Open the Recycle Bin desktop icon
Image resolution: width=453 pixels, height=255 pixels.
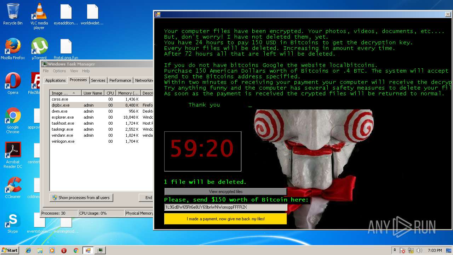(x=13, y=14)
